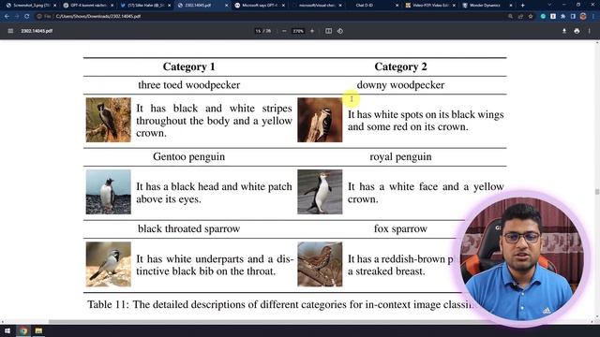The height and width of the screenshot is (337, 600).
Task: Bookmark this page with the star icon
Action: point(531,17)
